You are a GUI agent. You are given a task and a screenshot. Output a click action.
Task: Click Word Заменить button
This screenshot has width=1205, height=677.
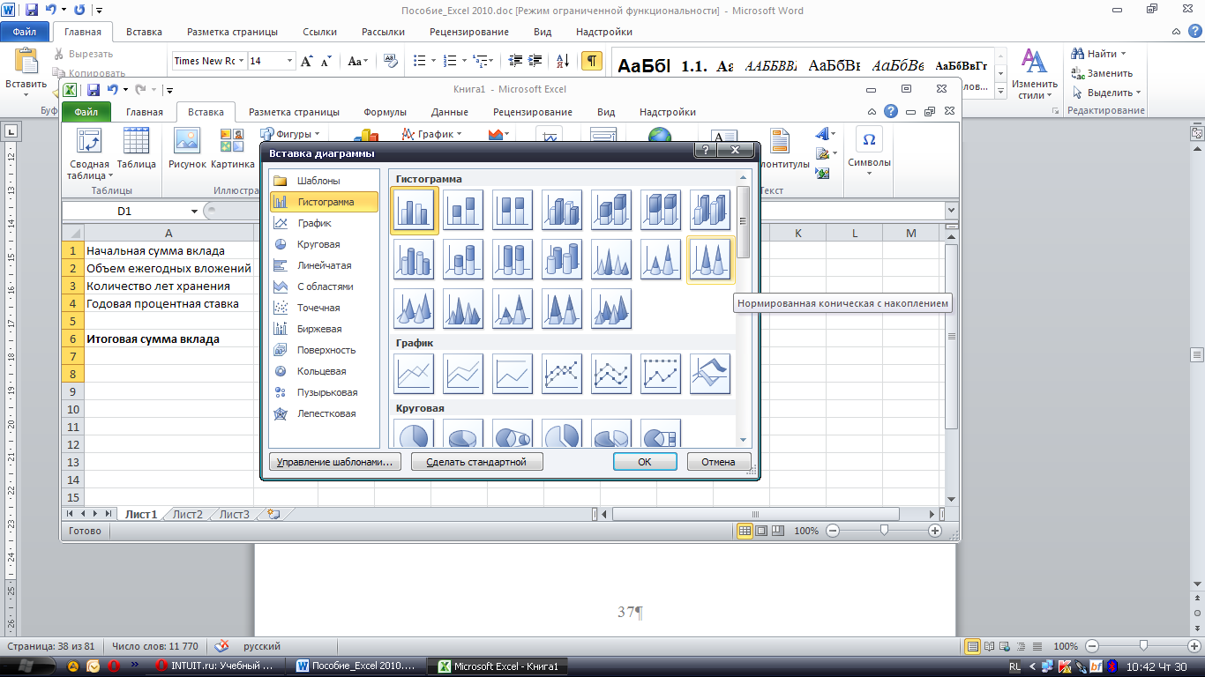[1102, 73]
